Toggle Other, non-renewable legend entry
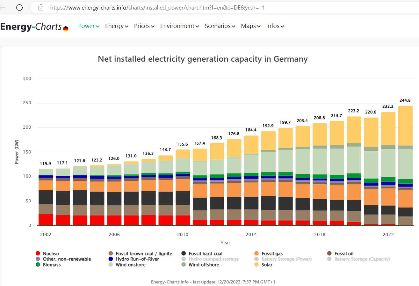 pos(63,259)
